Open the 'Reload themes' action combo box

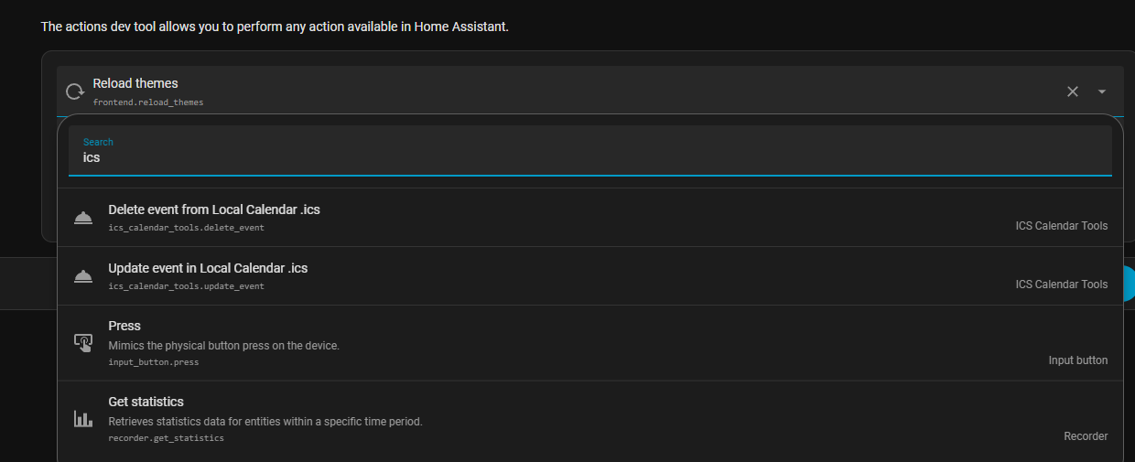549,91
